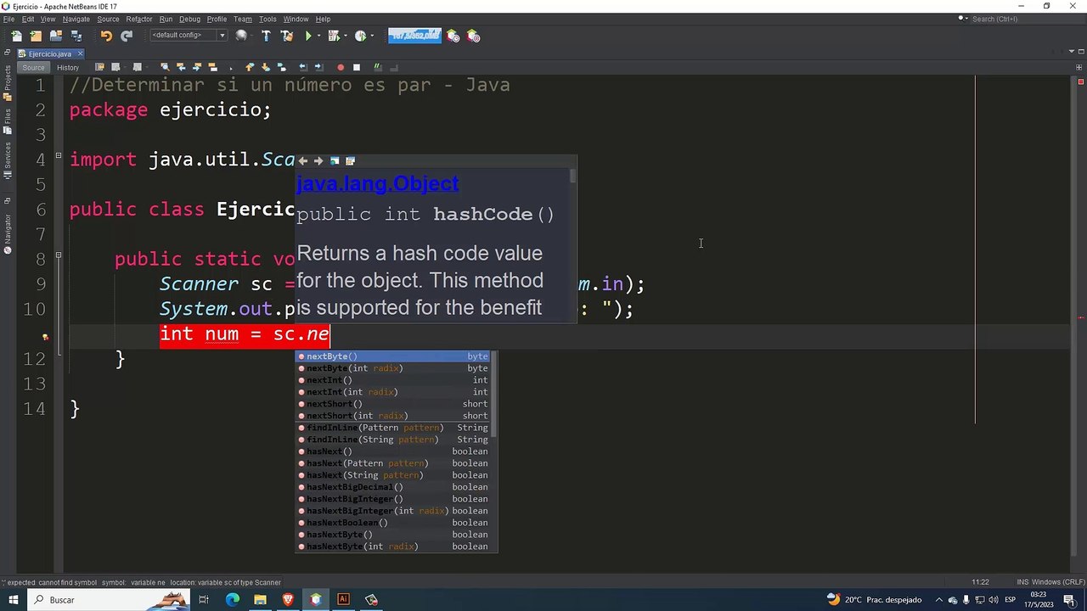1087x611 pixels.
Task: Click the search magnifier icon in Quick Search
Action: point(963,19)
